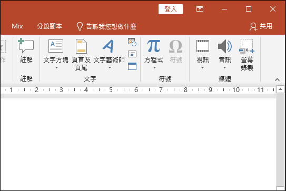This screenshot has width=286, height=191.
Task: Open ribbon display options icon
Action: point(200,9)
